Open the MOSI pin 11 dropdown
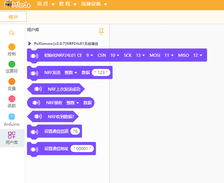 pyautogui.click(x=169, y=55)
